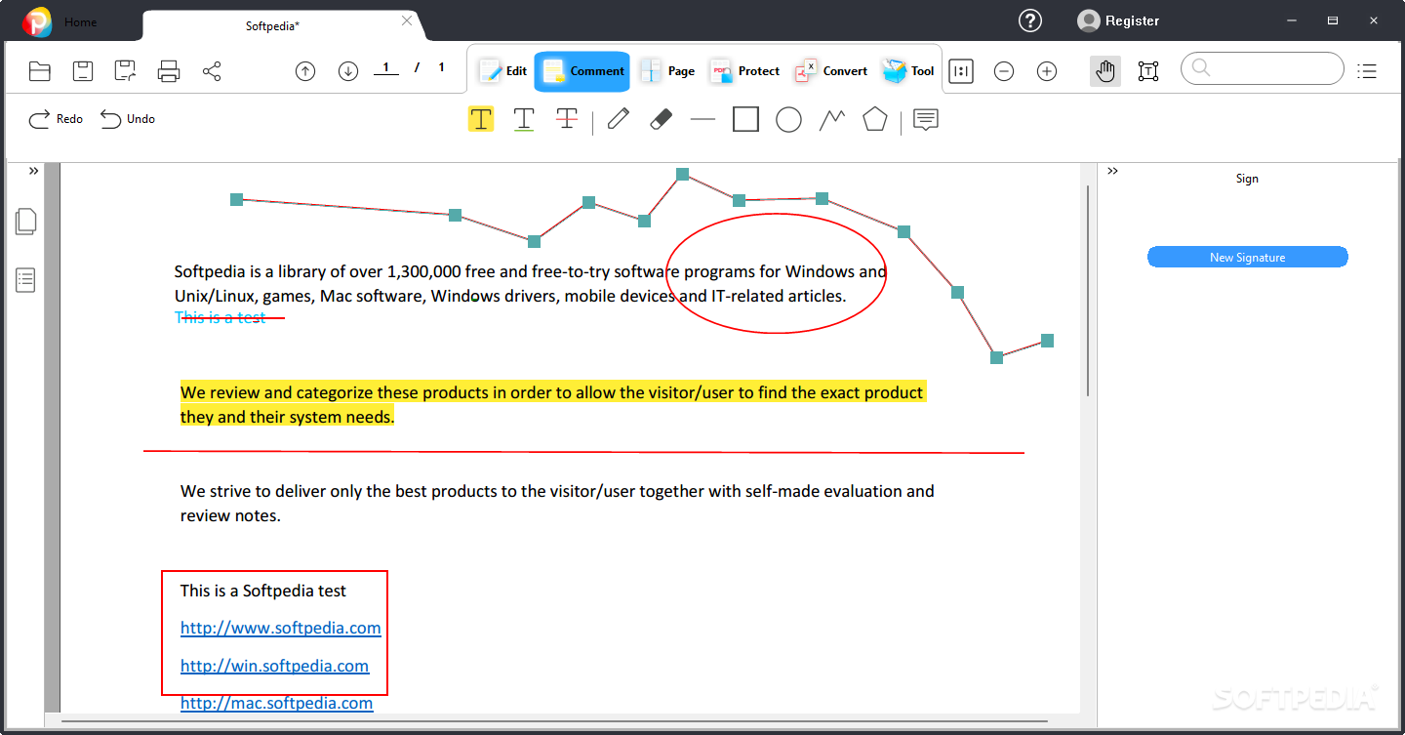Go to the previous page with the up arrow

tap(305, 70)
